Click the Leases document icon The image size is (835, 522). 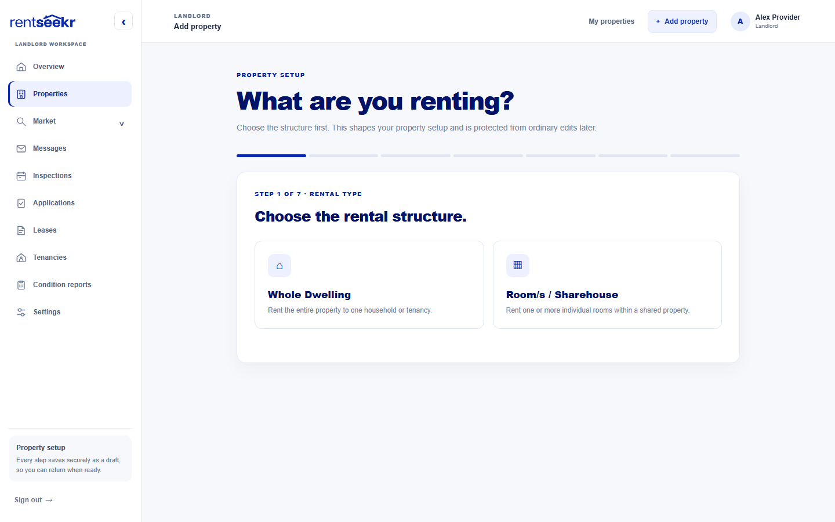tap(21, 230)
